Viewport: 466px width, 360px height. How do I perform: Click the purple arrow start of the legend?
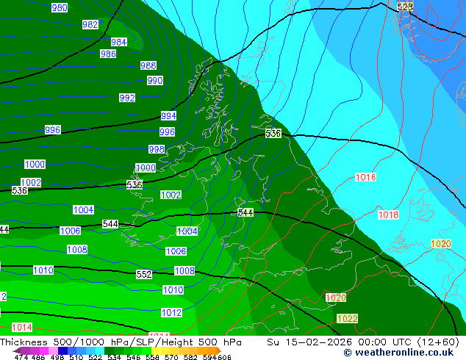(x=16, y=350)
